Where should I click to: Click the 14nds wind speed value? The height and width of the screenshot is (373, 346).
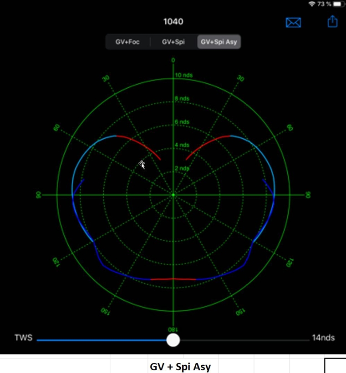323,338
